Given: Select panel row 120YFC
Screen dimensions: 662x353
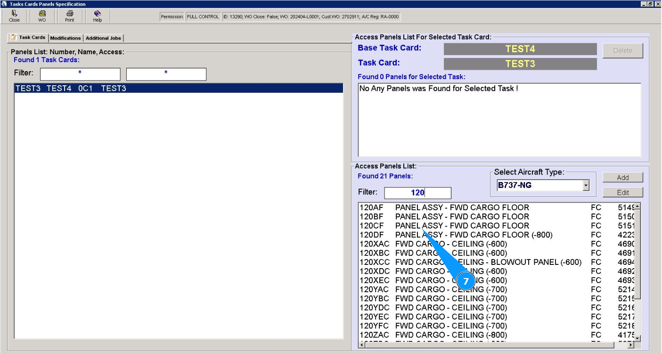Looking at the screenshot, I should click(496, 326).
